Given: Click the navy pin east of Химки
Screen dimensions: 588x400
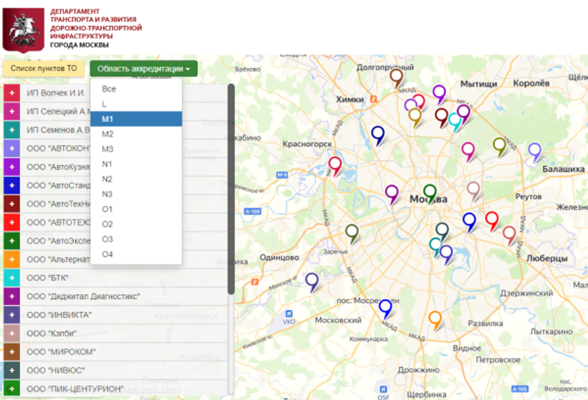Looking at the screenshot, I should (x=378, y=135).
